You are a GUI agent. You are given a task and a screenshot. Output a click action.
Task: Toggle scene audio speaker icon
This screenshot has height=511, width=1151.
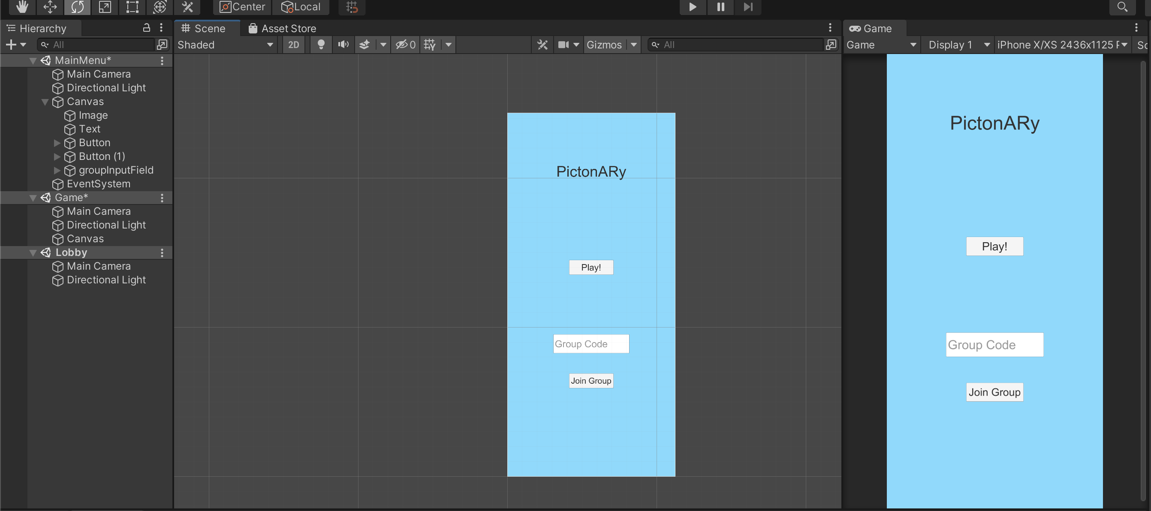click(x=343, y=45)
